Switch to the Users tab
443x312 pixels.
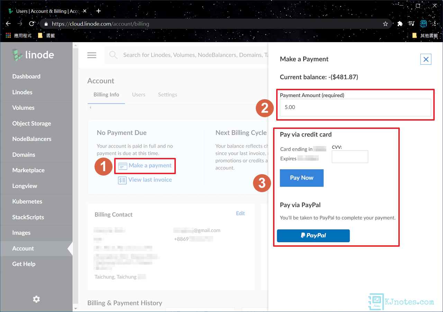[139, 95]
